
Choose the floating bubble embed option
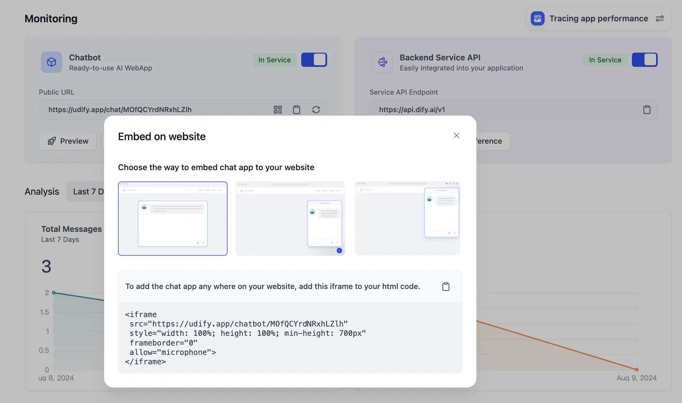coord(290,219)
